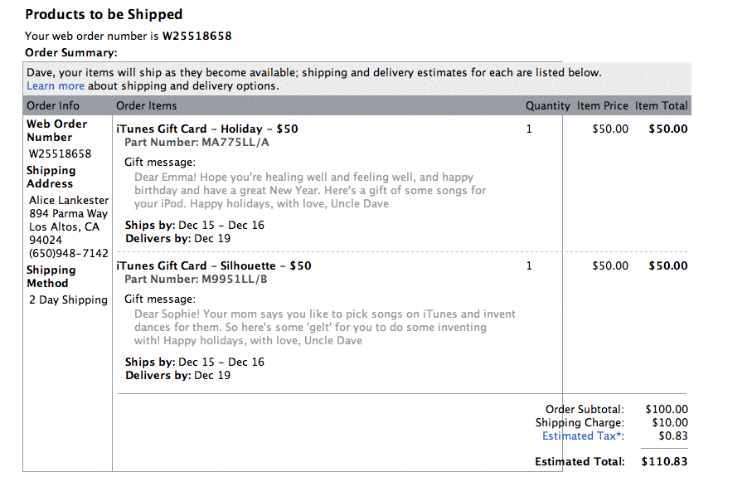This screenshot has width=752, height=477.
Task: Click the Item Price column header
Action: click(603, 106)
